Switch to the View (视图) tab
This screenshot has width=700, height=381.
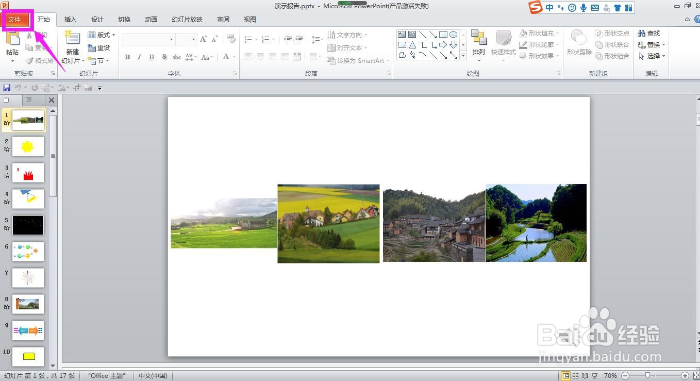(250, 20)
